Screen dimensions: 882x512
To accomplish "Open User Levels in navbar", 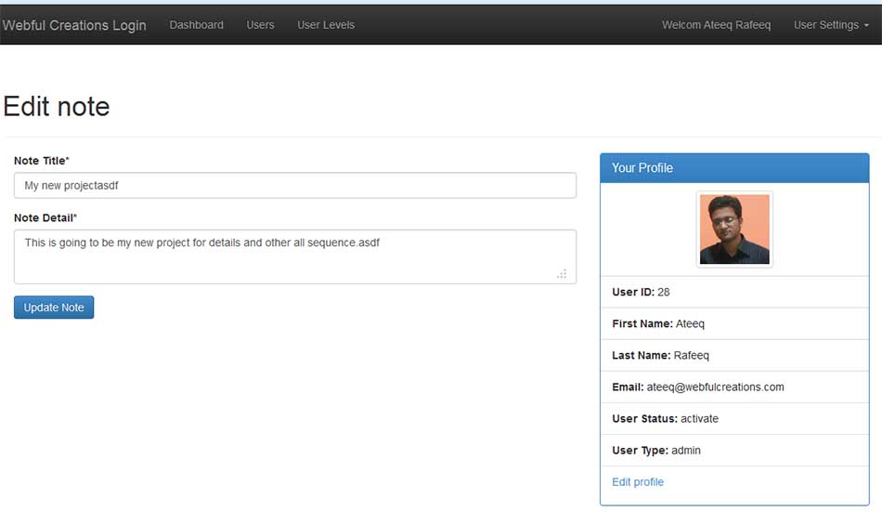I will tap(326, 25).
